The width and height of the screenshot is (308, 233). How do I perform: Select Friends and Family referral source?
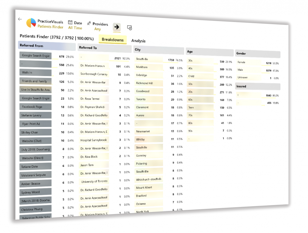35,81
